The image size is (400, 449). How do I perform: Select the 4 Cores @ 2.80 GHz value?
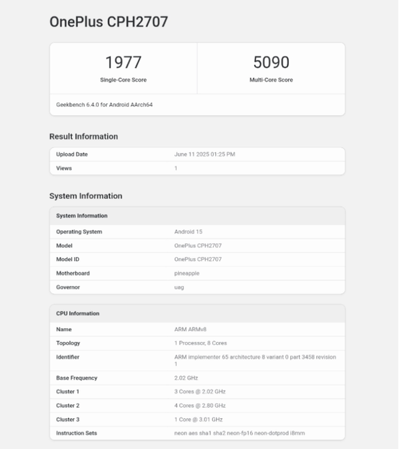tap(200, 406)
